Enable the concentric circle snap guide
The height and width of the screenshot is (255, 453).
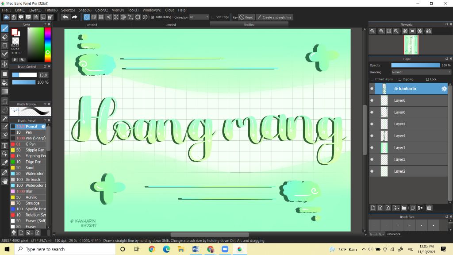123,17
